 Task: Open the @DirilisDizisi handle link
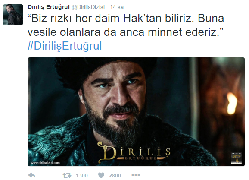tap(88, 7)
